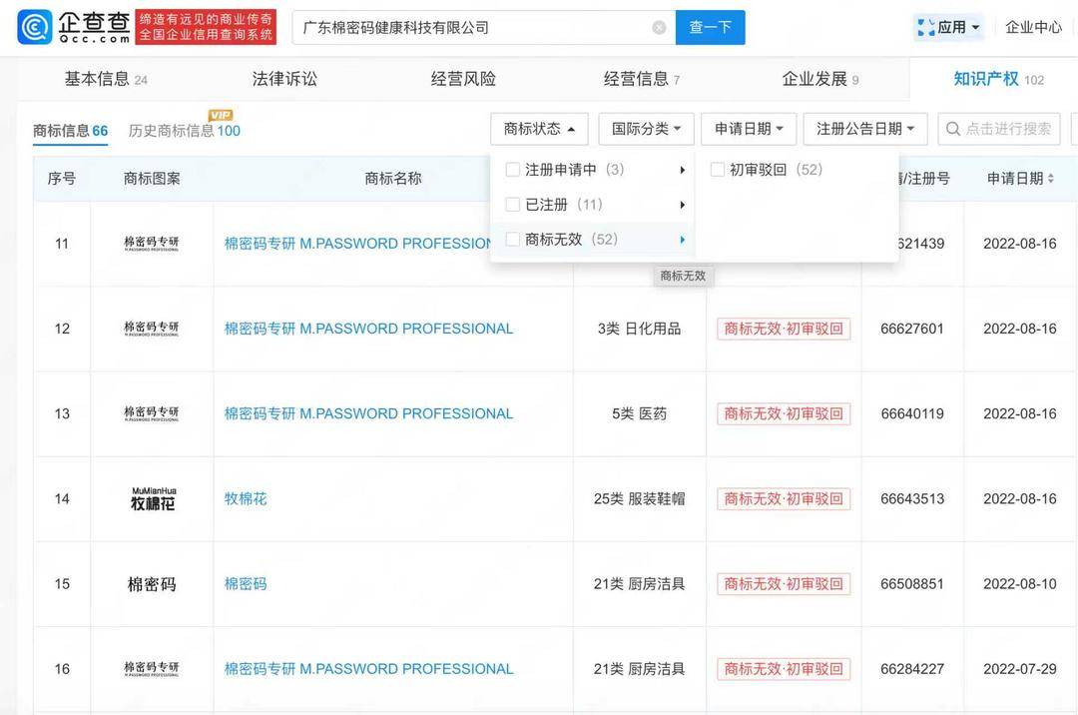Viewport: 1078px width, 715px height.
Task: Click registration number 66627601
Action: [912, 329]
